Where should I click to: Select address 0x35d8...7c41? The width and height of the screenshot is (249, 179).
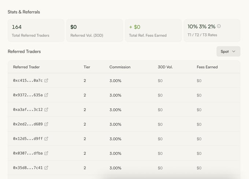(28, 168)
